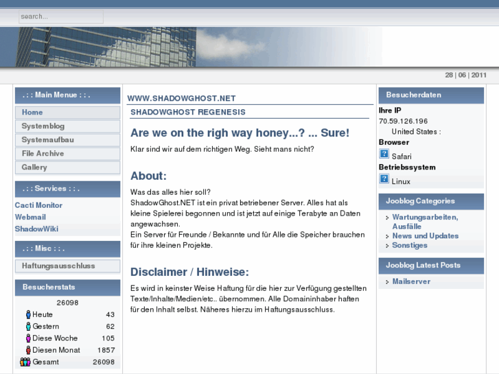Click the arrow bullet before News und Updates
499x374 pixels.
[387, 237]
